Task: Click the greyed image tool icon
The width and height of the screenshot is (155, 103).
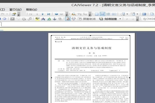Action: (18, 19)
